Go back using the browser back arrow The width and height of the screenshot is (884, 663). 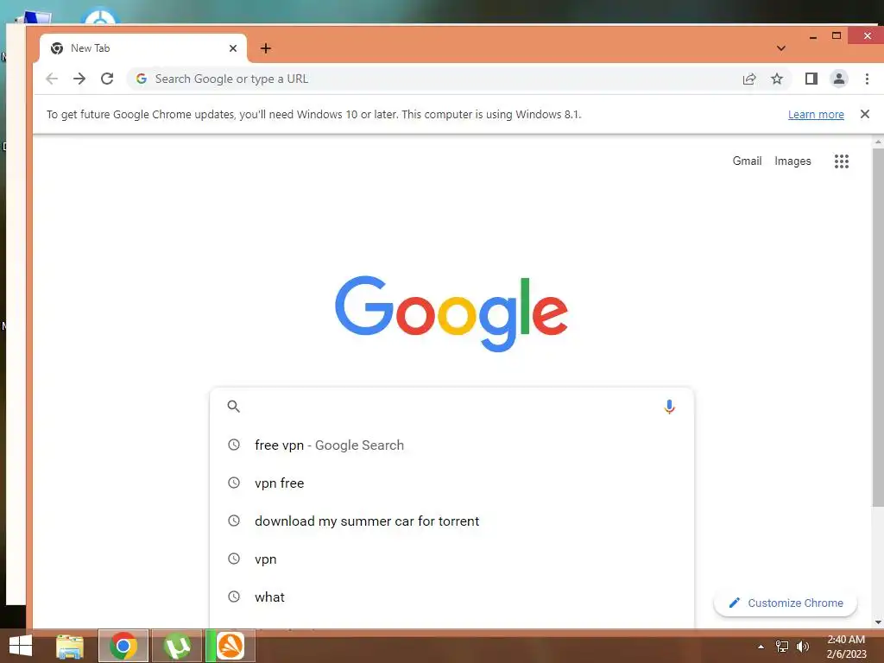click(52, 79)
